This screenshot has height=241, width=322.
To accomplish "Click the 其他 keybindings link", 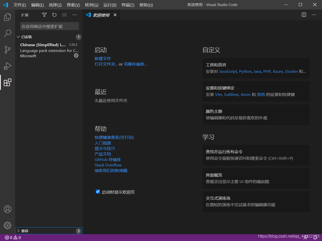I will click(261, 94).
